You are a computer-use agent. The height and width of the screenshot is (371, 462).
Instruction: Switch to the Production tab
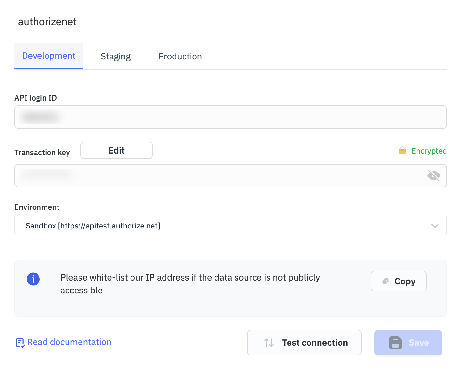tap(180, 56)
